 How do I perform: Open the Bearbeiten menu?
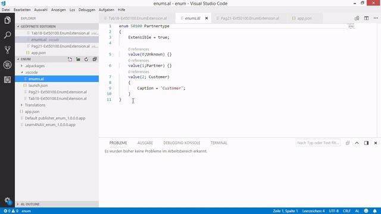click(x=22, y=10)
